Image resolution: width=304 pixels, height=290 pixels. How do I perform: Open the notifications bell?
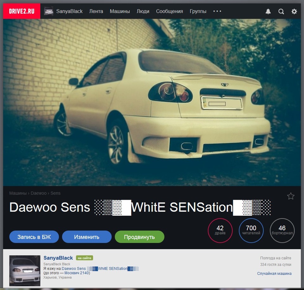coord(268,11)
